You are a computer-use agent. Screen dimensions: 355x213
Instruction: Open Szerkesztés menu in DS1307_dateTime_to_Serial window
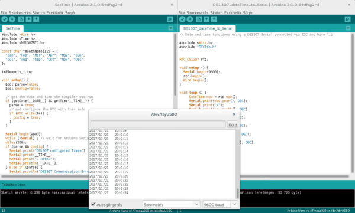click(197, 12)
